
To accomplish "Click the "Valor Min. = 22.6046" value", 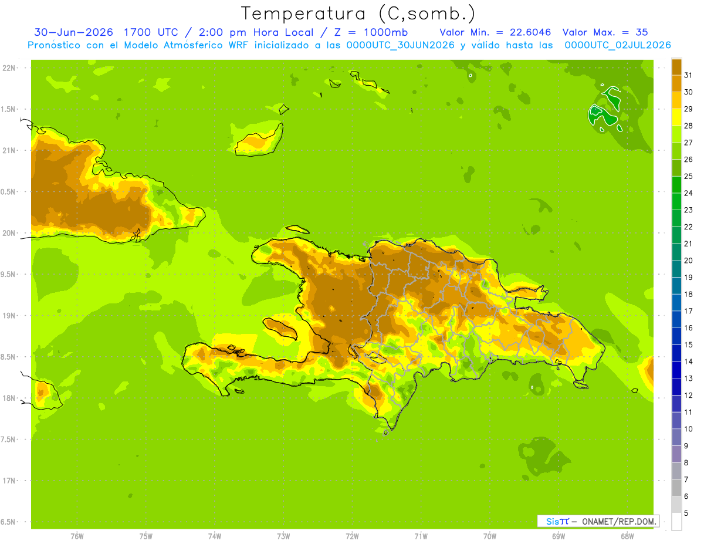I will (x=495, y=32).
